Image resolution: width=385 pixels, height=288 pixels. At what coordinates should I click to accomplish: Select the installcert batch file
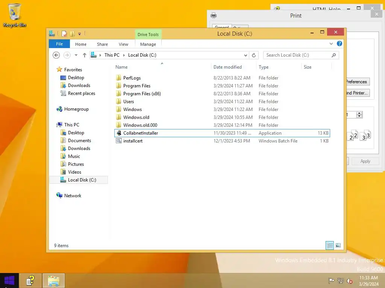point(222,141)
